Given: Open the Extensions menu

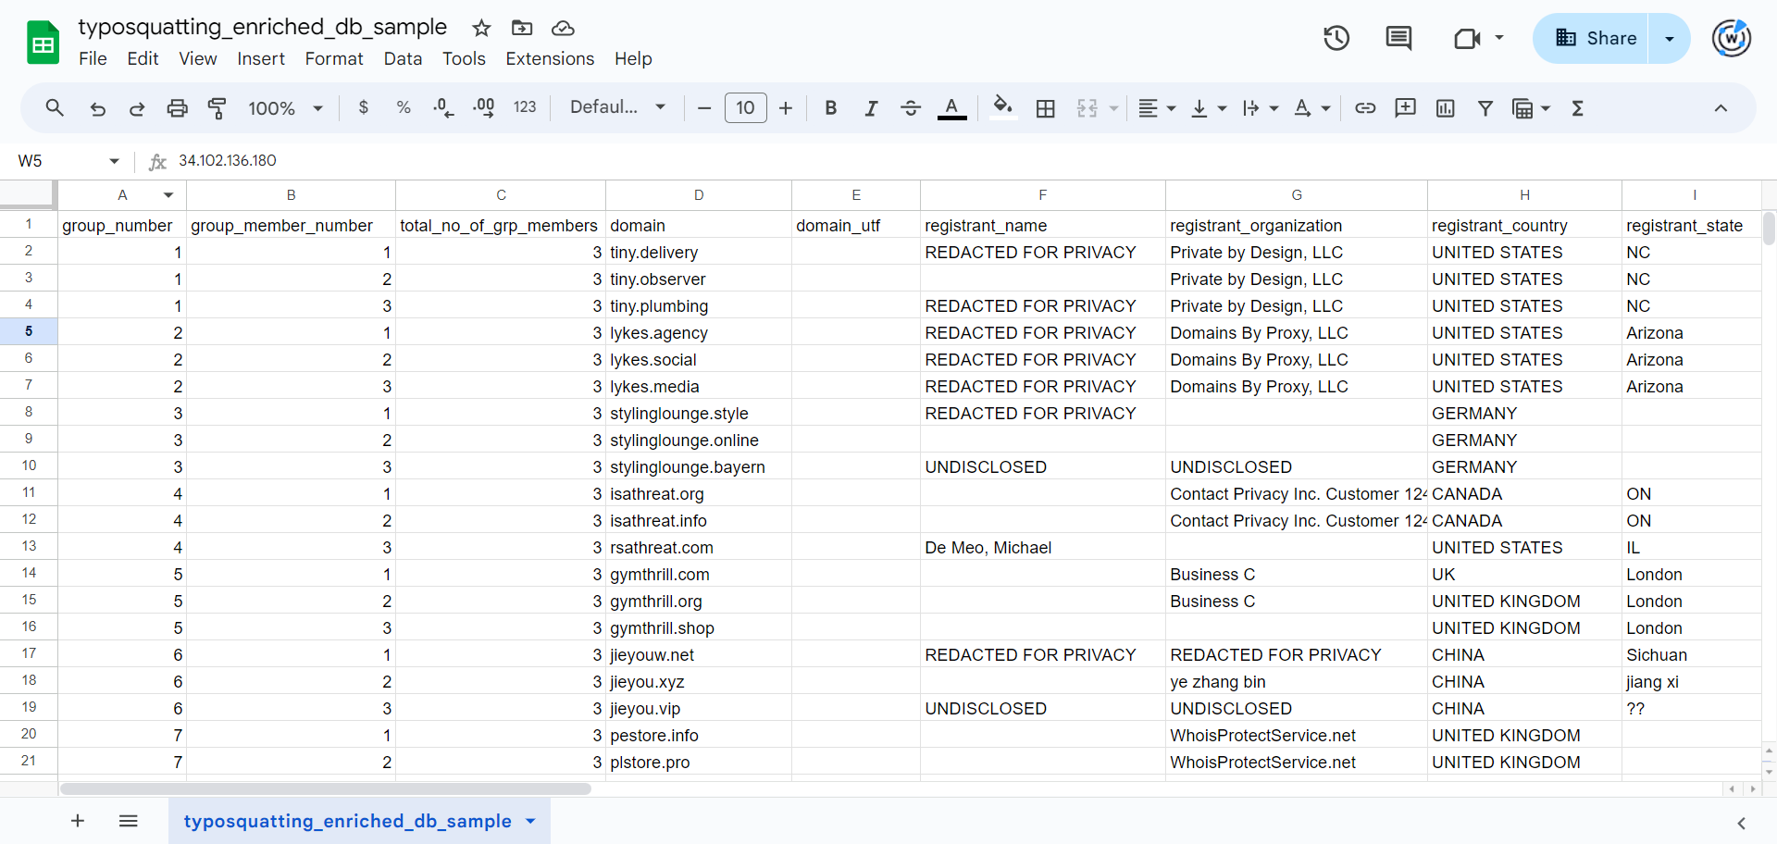Looking at the screenshot, I should point(550,58).
